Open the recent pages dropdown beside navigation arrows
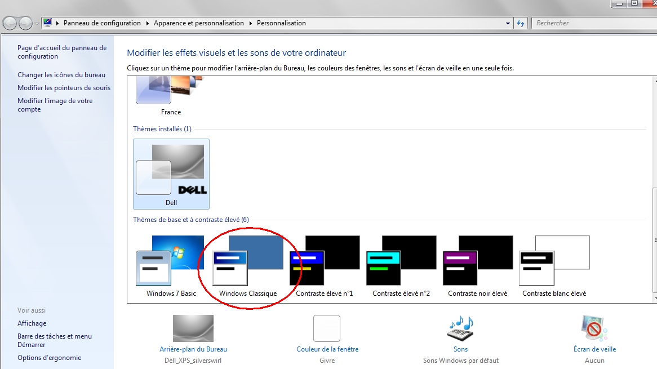This screenshot has height=369, width=657. 37,24
